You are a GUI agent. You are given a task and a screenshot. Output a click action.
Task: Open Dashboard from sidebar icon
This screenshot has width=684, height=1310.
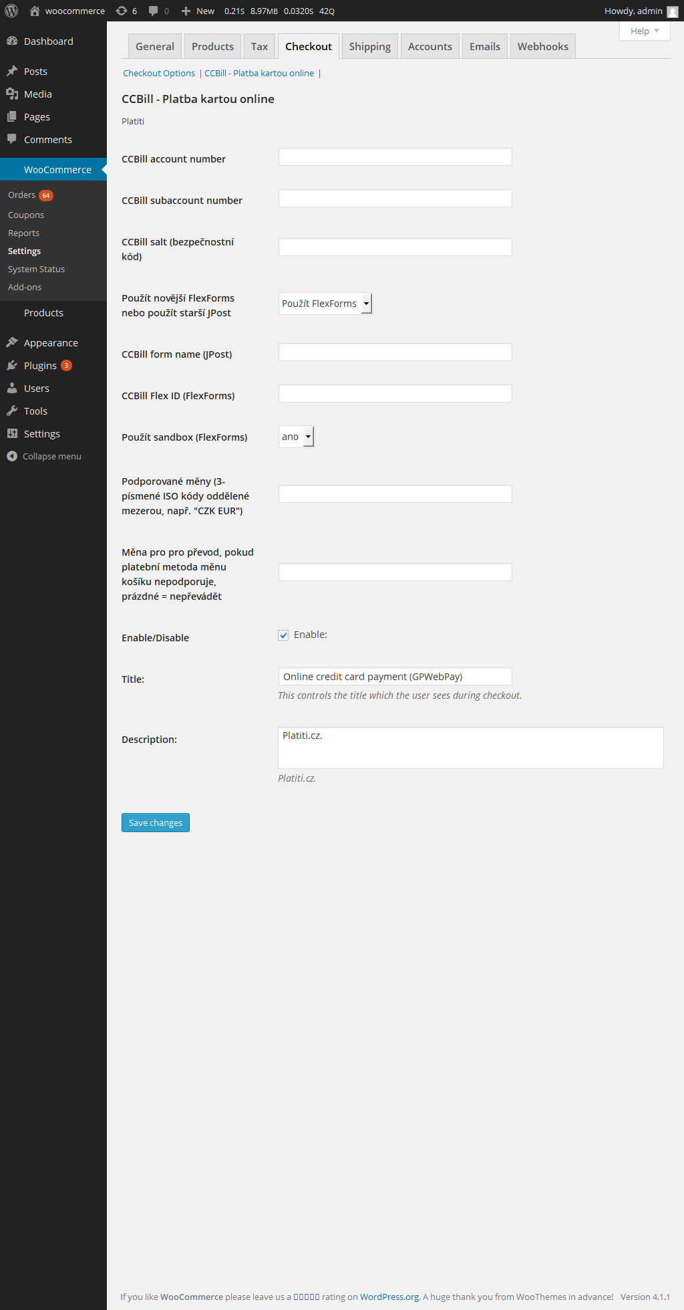click(12, 41)
